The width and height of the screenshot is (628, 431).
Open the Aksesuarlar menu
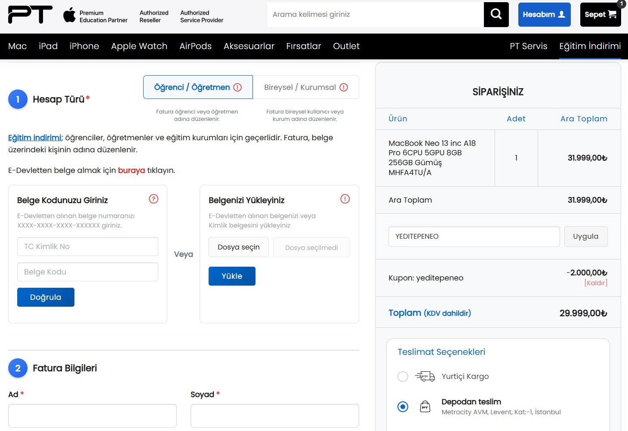(x=249, y=46)
